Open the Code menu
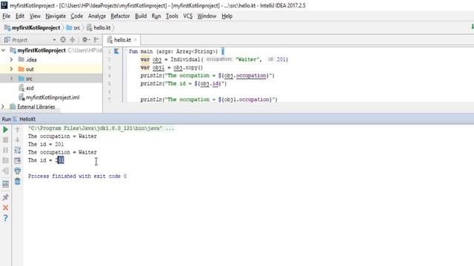 pyautogui.click(x=77, y=16)
